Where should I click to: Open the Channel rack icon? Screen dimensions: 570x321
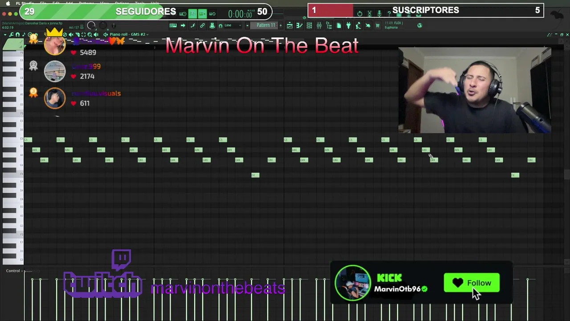click(309, 25)
